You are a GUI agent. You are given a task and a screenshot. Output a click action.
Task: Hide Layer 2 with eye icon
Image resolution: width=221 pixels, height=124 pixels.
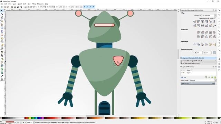[x=182, y=70]
